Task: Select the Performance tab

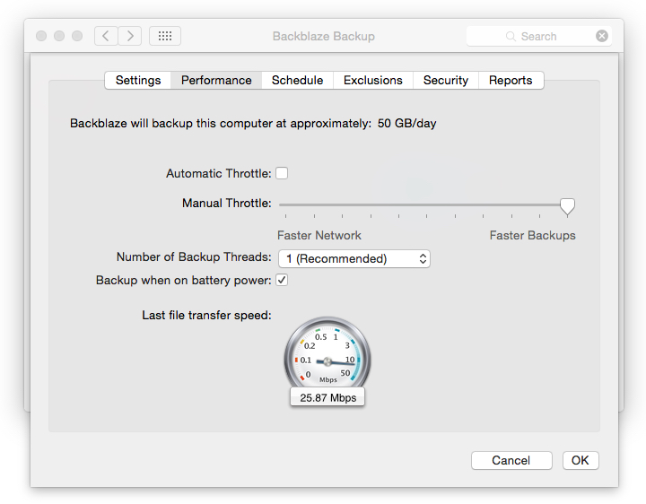Action: [216, 81]
